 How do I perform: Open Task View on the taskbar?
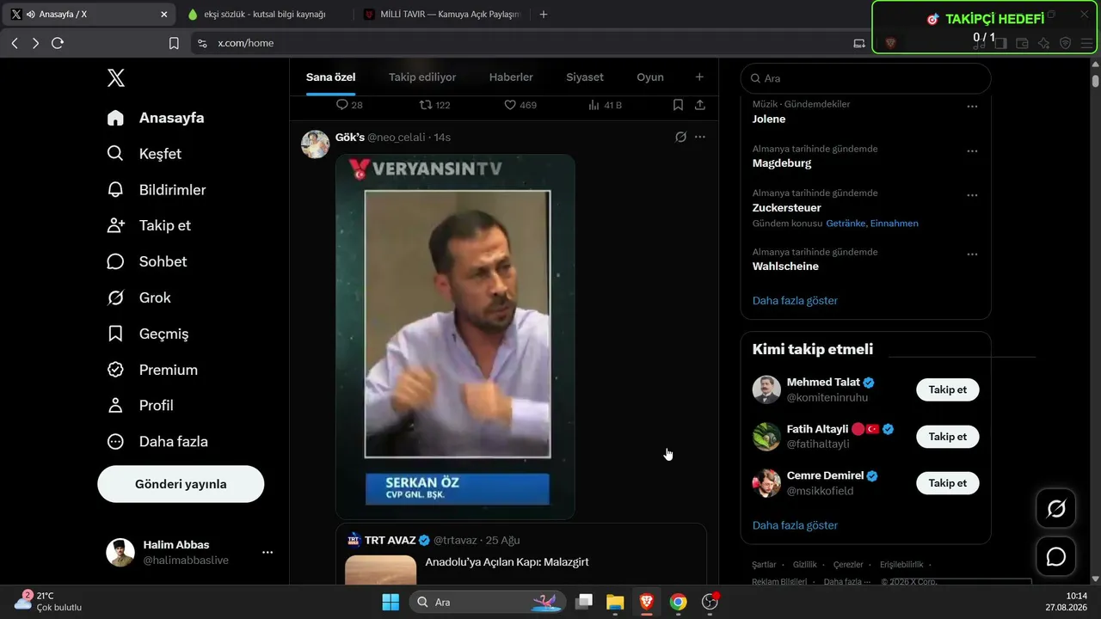pyautogui.click(x=584, y=602)
